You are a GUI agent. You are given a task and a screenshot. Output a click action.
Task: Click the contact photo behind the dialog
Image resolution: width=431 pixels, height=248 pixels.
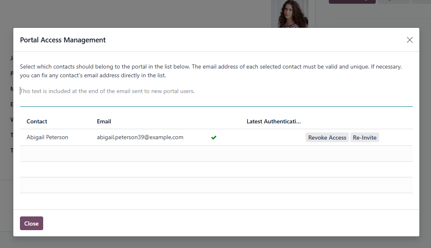click(290, 14)
